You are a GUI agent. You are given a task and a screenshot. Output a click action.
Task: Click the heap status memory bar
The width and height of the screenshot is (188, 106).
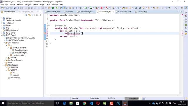click(x=133, y=99)
